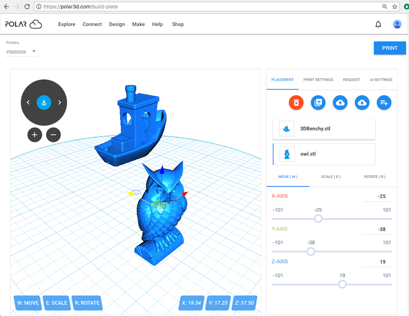Viewport: 409px width, 316px height.
Task: Click the duplicate object icon
Action: click(x=318, y=103)
